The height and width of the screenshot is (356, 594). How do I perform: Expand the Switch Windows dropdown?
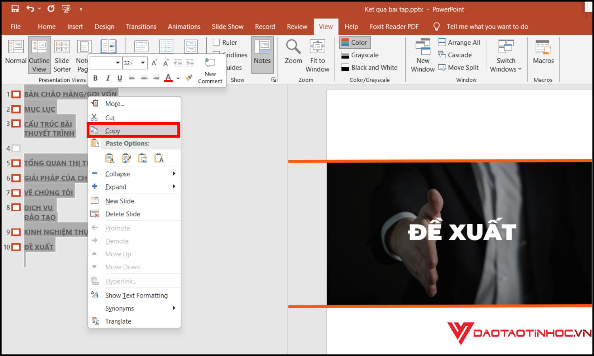pyautogui.click(x=506, y=56)
